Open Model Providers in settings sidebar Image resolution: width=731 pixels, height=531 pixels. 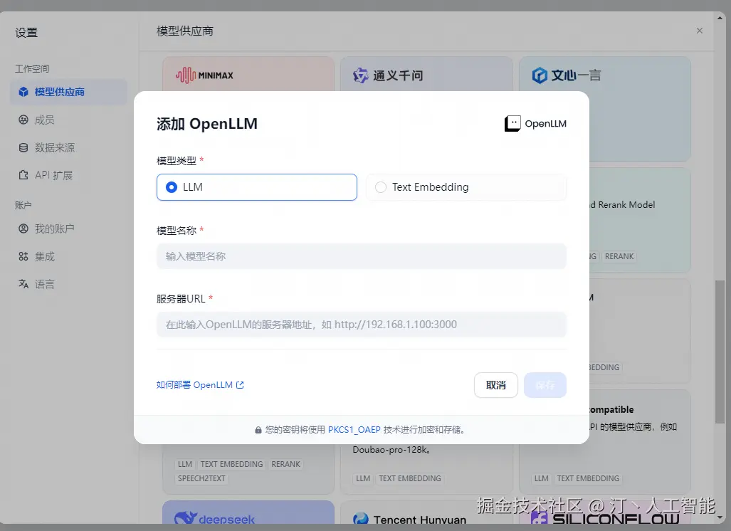68,92
